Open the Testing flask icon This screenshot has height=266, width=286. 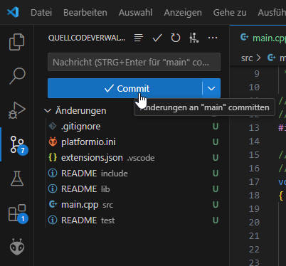tap(17, 179)
